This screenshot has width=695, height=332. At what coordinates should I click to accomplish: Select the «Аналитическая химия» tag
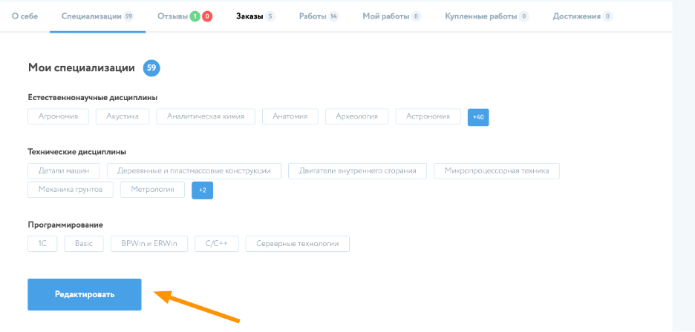coord(206,116)
